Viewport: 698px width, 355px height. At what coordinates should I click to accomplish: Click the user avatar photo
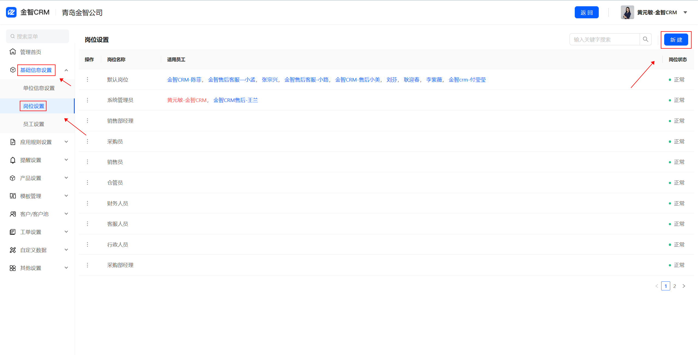pos(627,12)
